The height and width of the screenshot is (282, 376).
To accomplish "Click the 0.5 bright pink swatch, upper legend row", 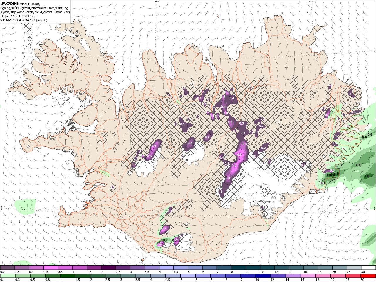I will (51, 268).
